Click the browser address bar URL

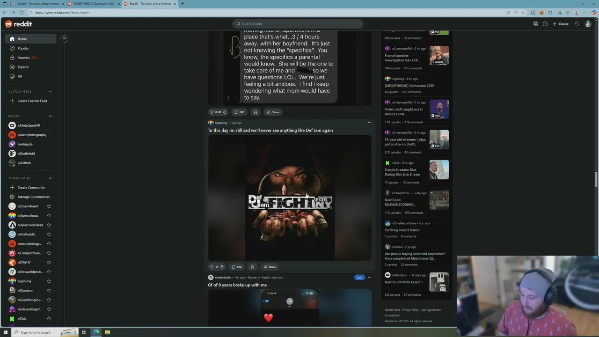tap(62, 13)
